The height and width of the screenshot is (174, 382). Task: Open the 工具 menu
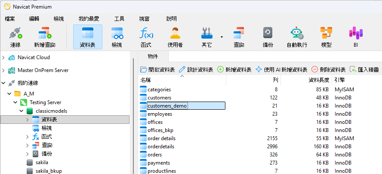tap(120, 19)
